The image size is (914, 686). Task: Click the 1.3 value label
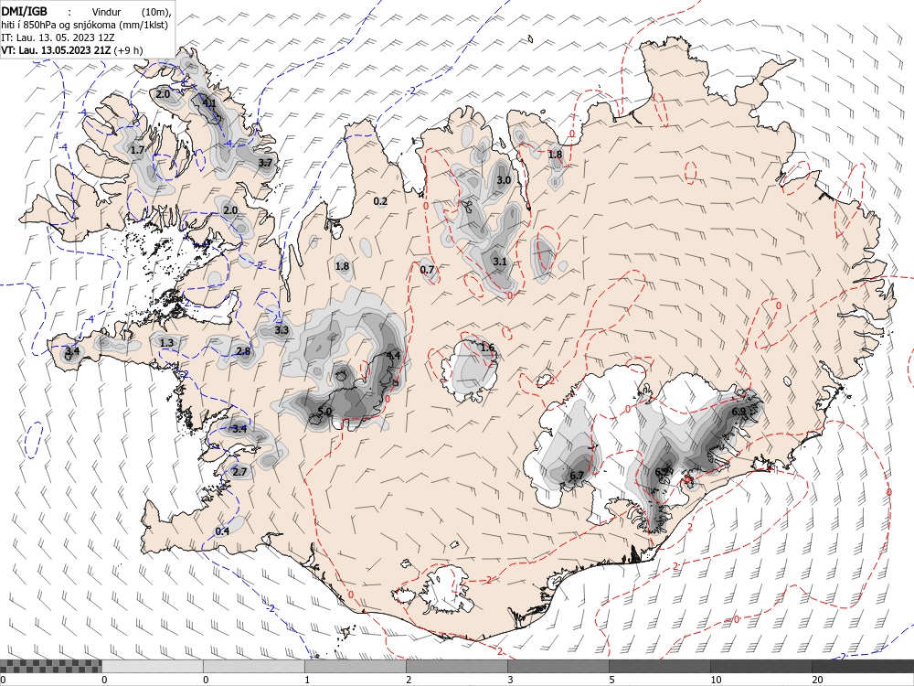[x=166, y=343]
